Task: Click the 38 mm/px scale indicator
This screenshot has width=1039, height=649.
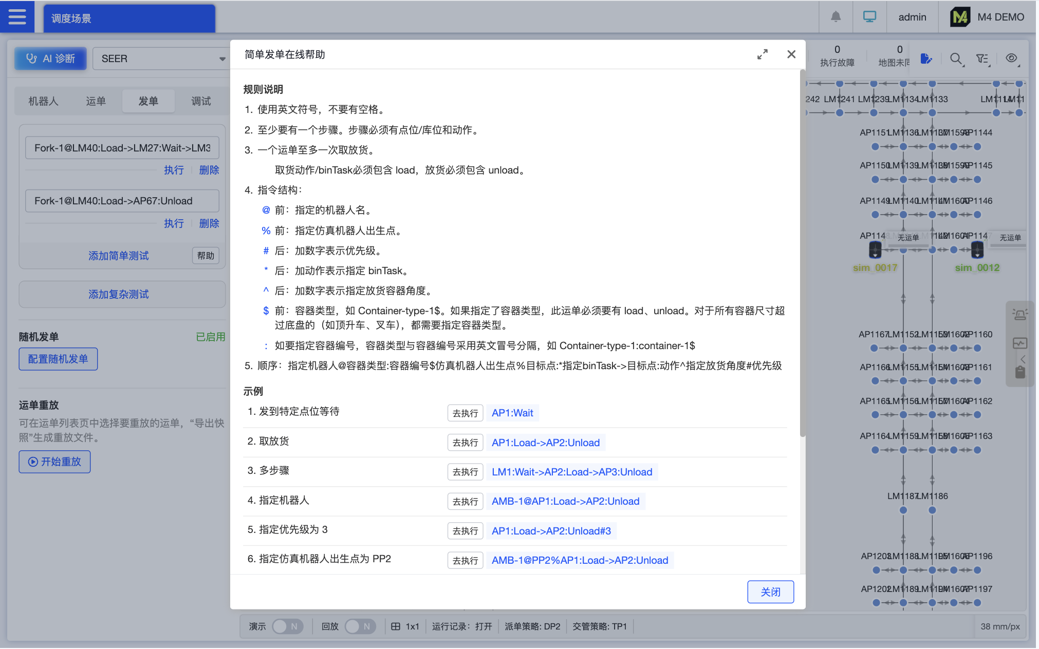Action: click(1000, 626)
